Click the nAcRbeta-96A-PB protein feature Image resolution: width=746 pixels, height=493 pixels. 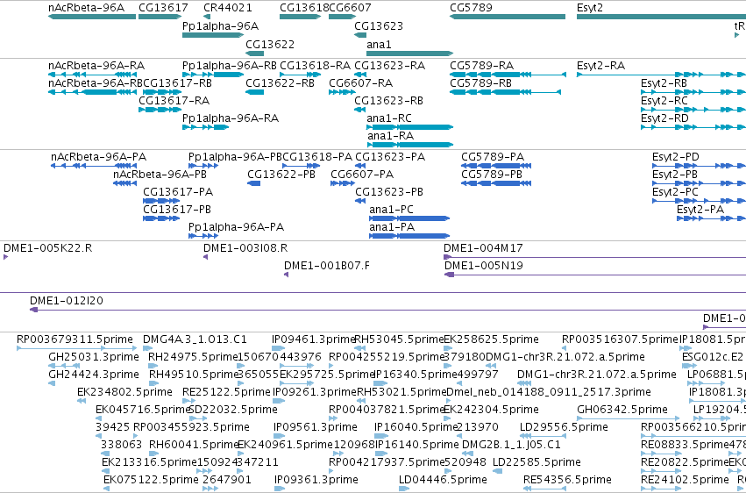[124, 183]
